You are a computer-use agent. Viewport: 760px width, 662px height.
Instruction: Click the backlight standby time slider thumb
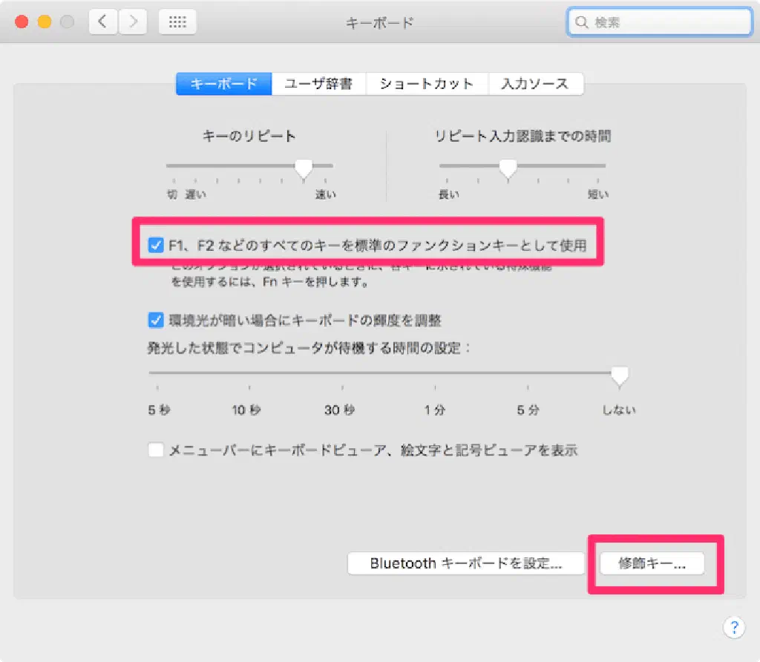619,376
